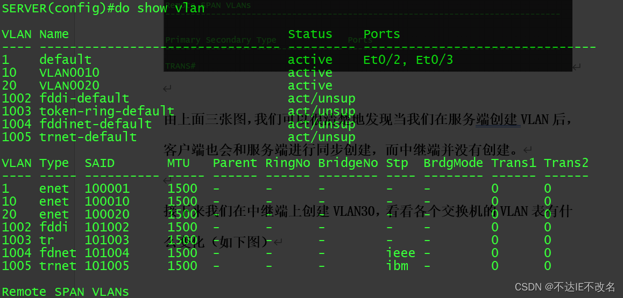Click the token-ring-default VLAN entry
This screenshot has height=298, width=623.
pyautogui.click(x=107, y=111)
